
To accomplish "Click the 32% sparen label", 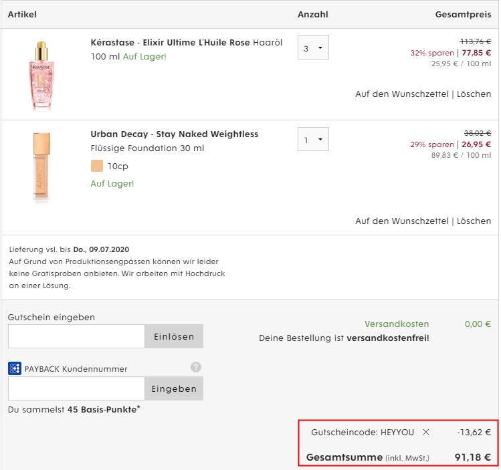I will pos(432,53).
